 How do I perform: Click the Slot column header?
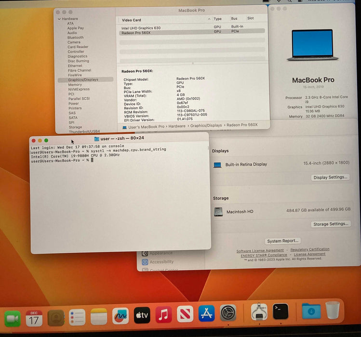click(x=251, y=18)
